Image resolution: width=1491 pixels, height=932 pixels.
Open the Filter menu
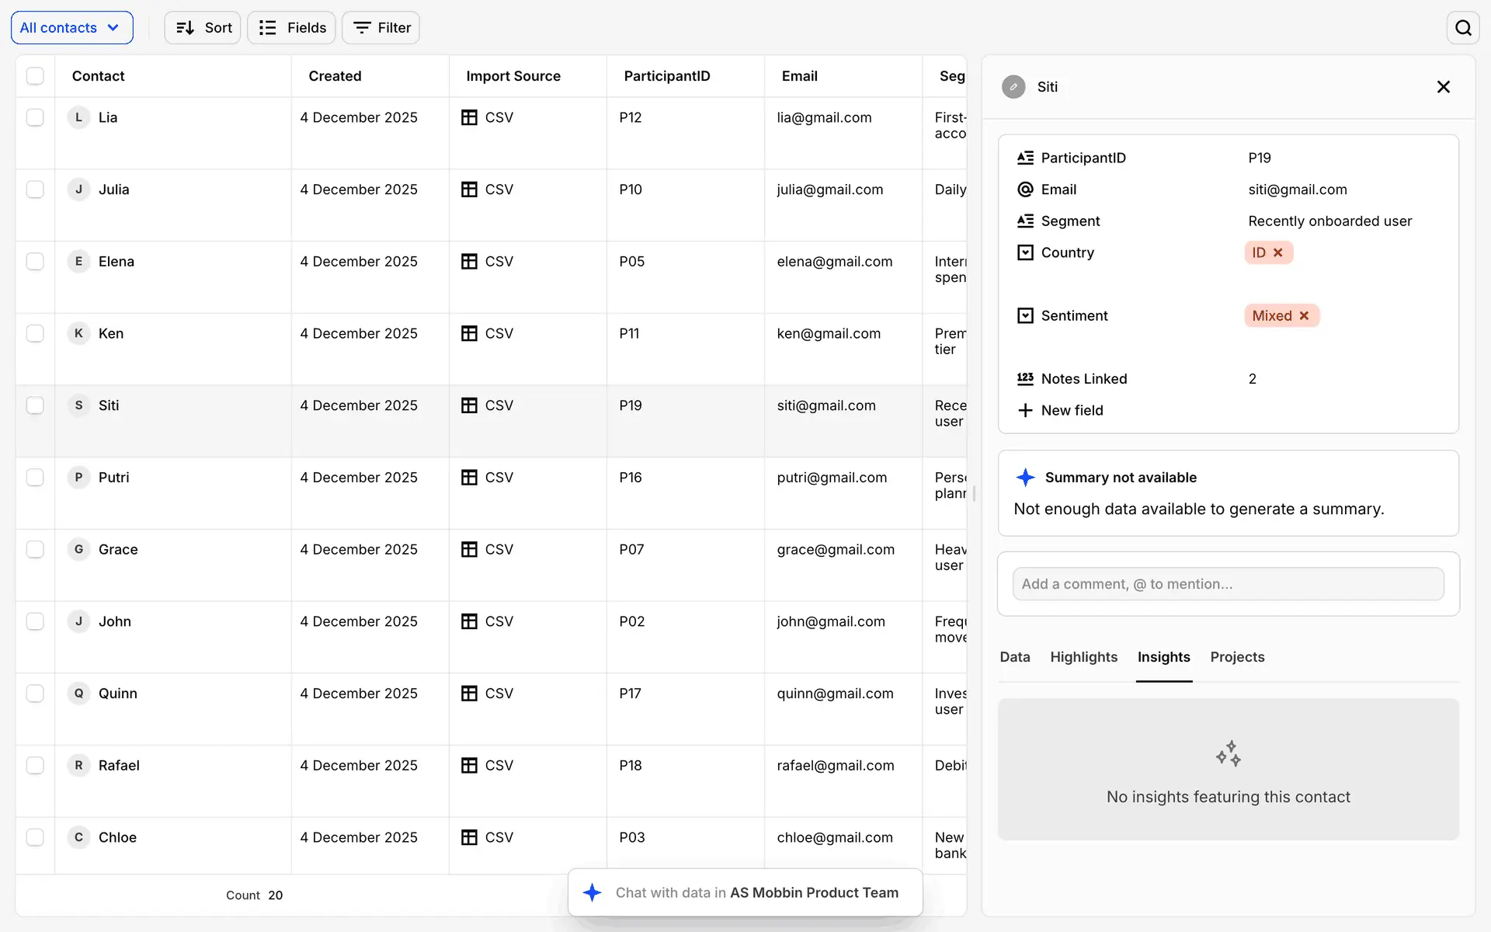click(x=381, y=28)
